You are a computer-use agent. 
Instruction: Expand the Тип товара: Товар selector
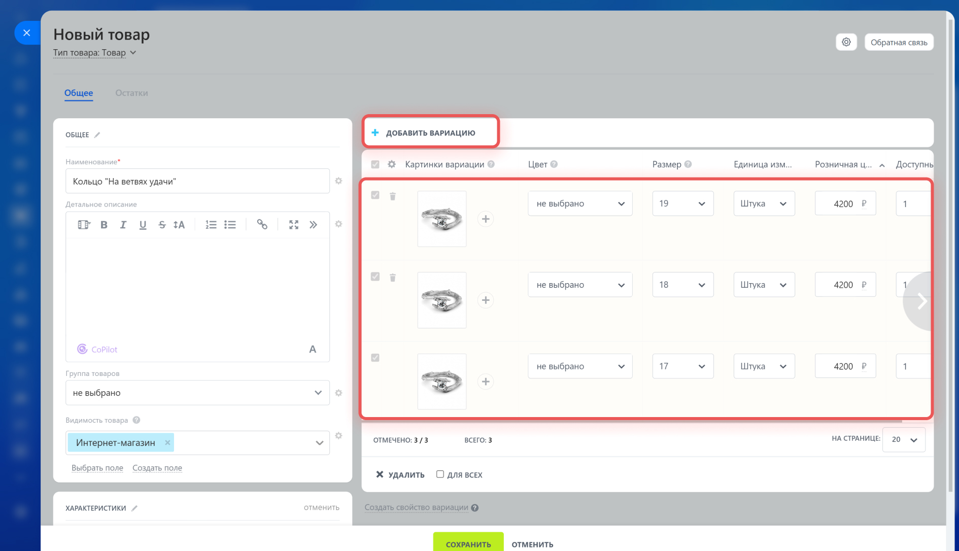(x=94, y=53)
